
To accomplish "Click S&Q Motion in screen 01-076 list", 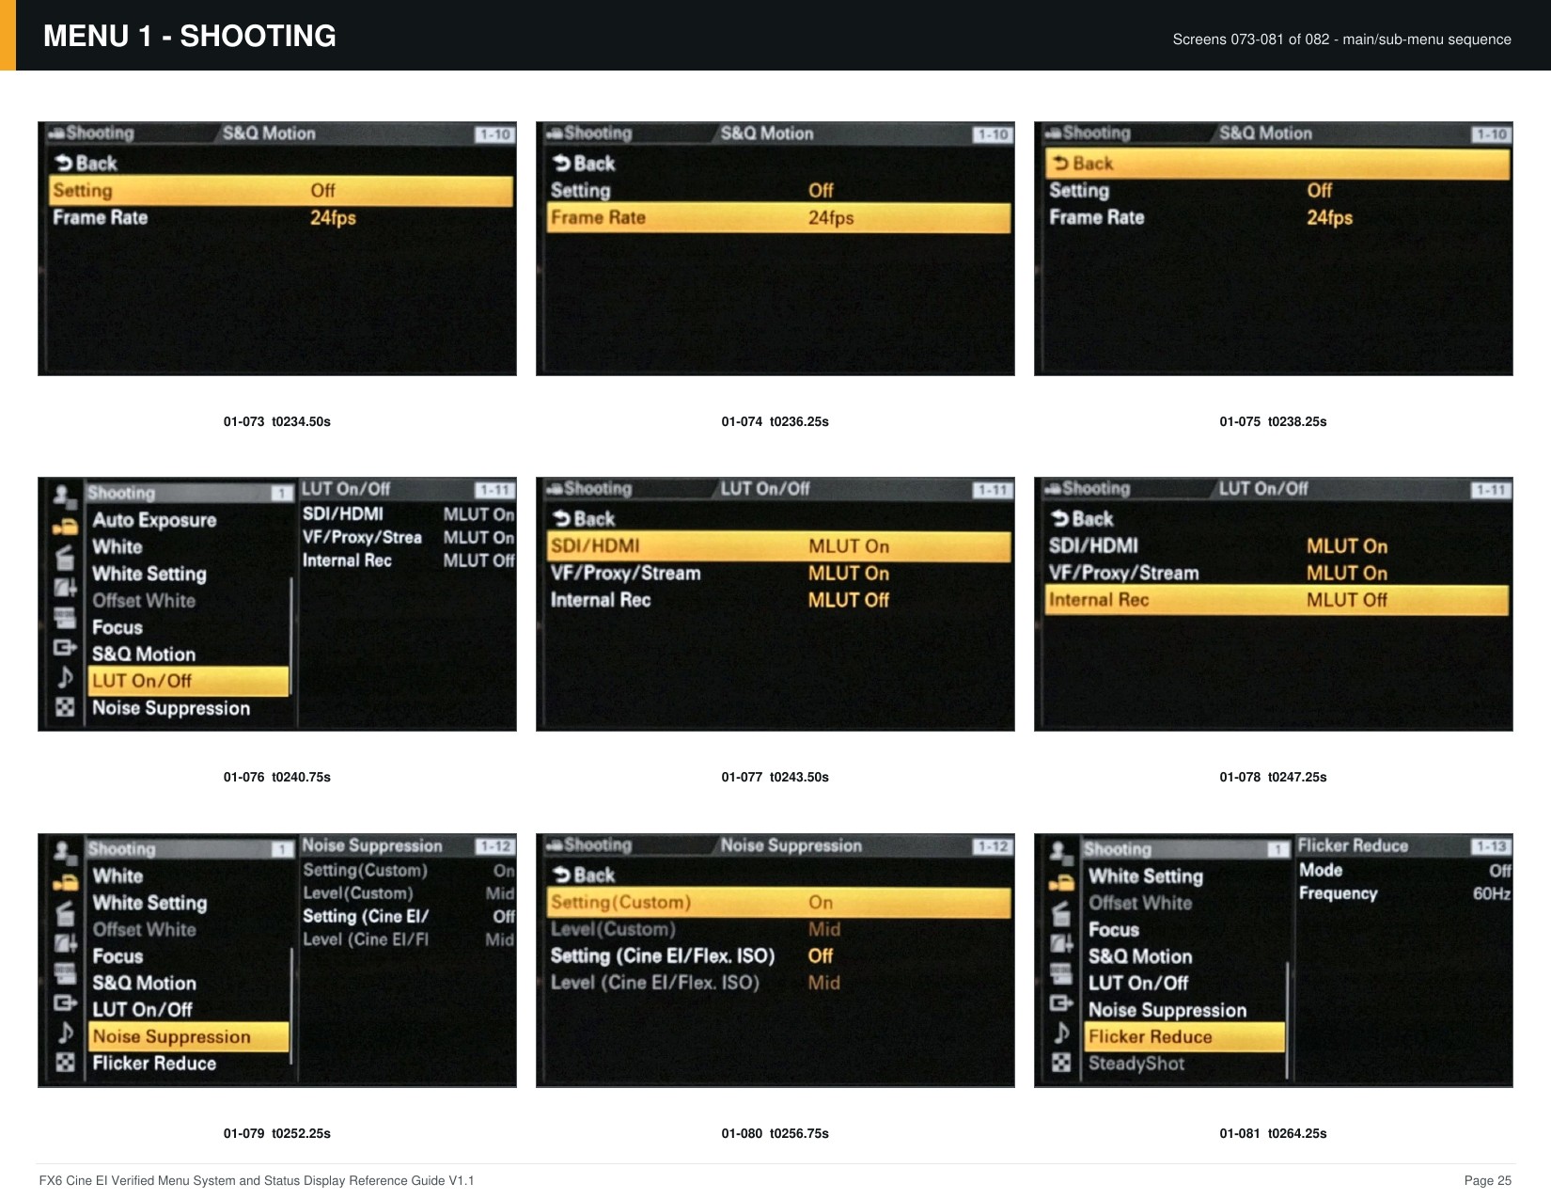I will (144, 655).
